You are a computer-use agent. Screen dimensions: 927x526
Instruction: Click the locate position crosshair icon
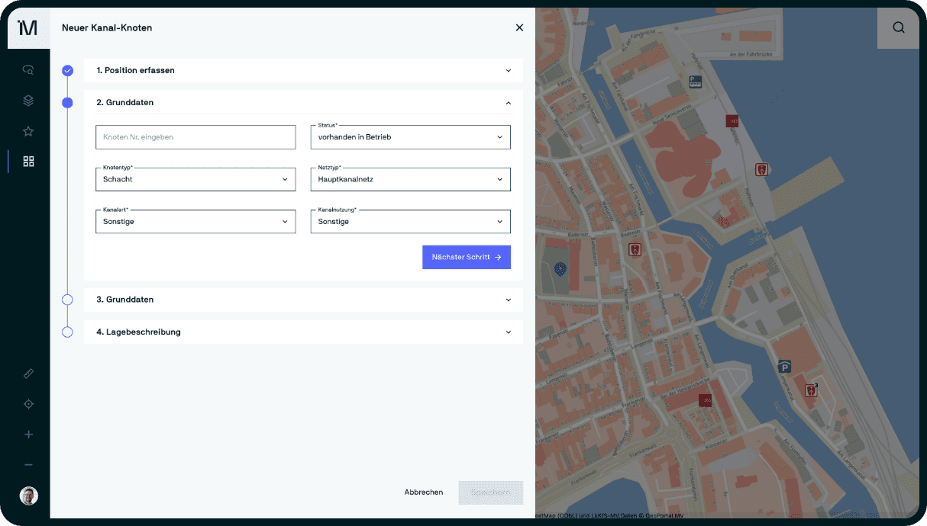[x=28, y=404]
